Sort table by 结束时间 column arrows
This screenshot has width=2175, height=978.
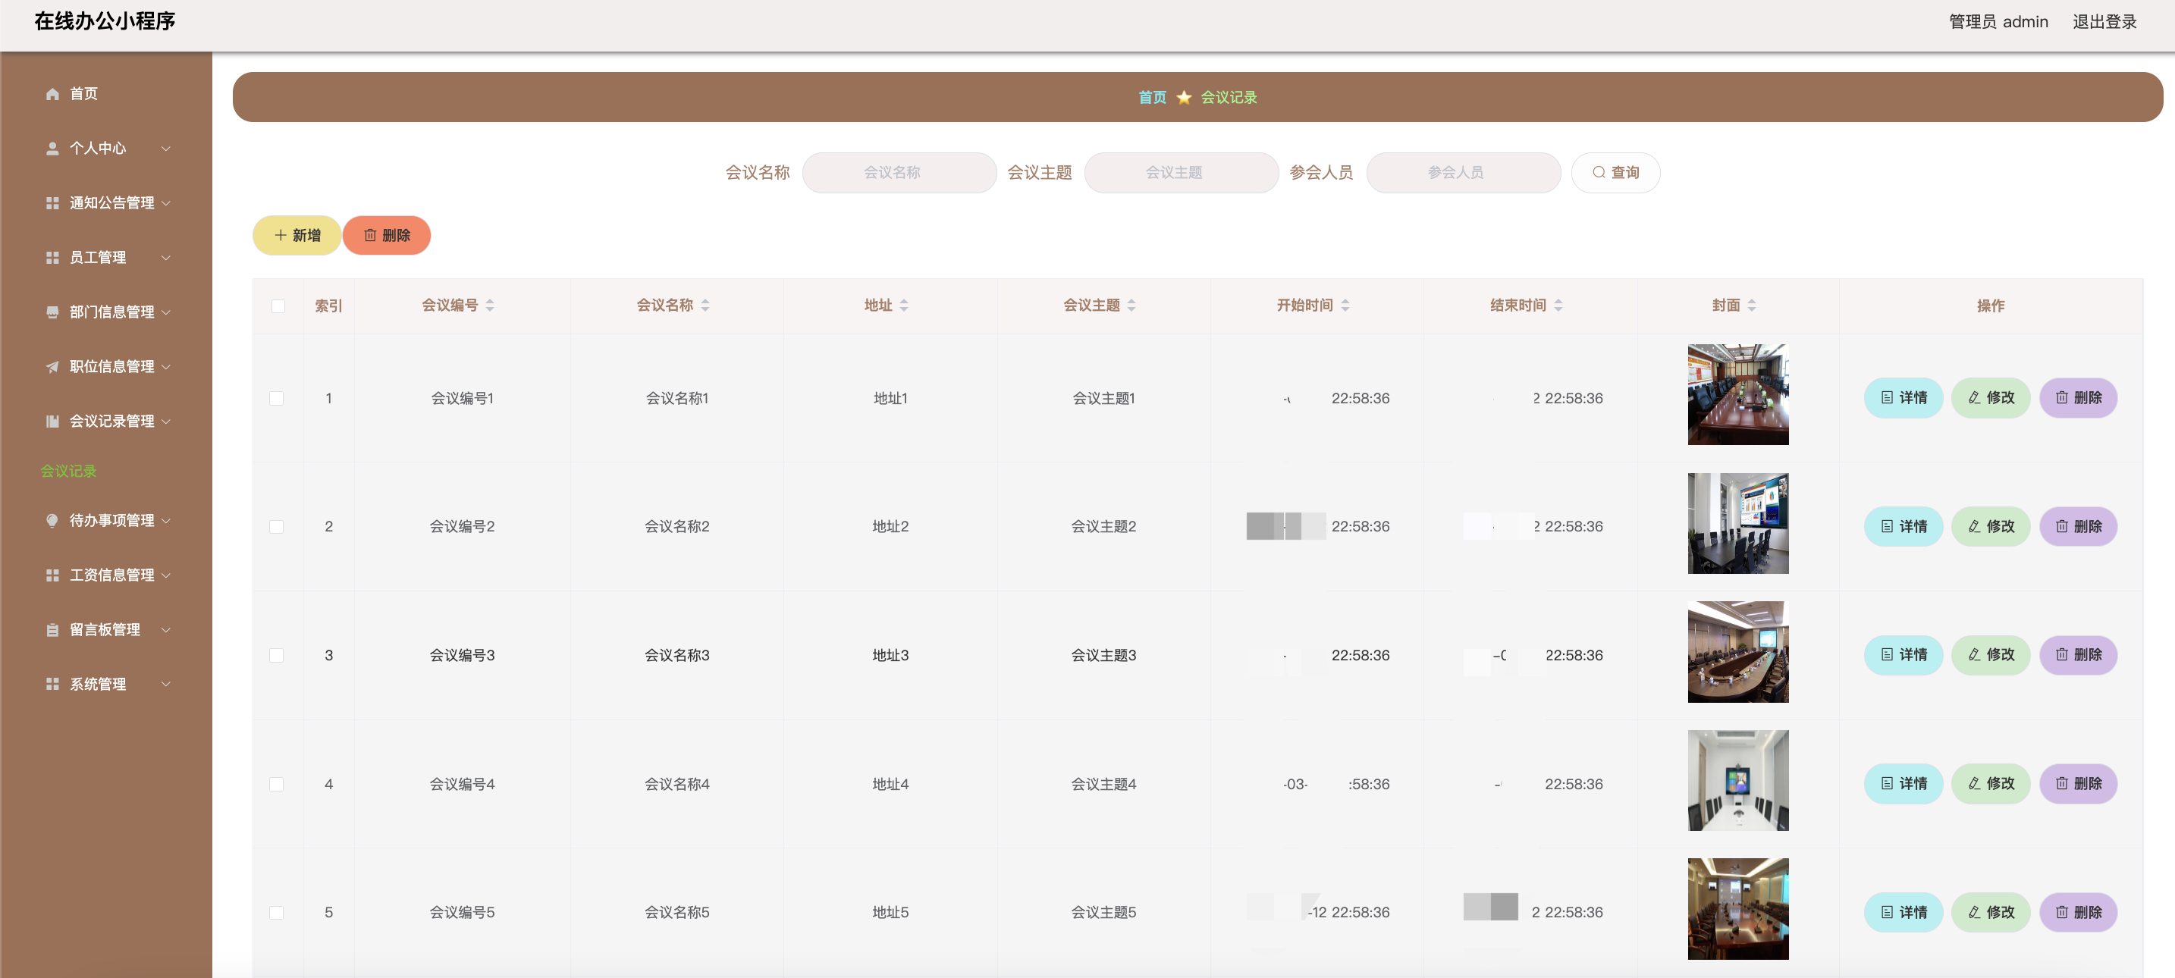1558,306
